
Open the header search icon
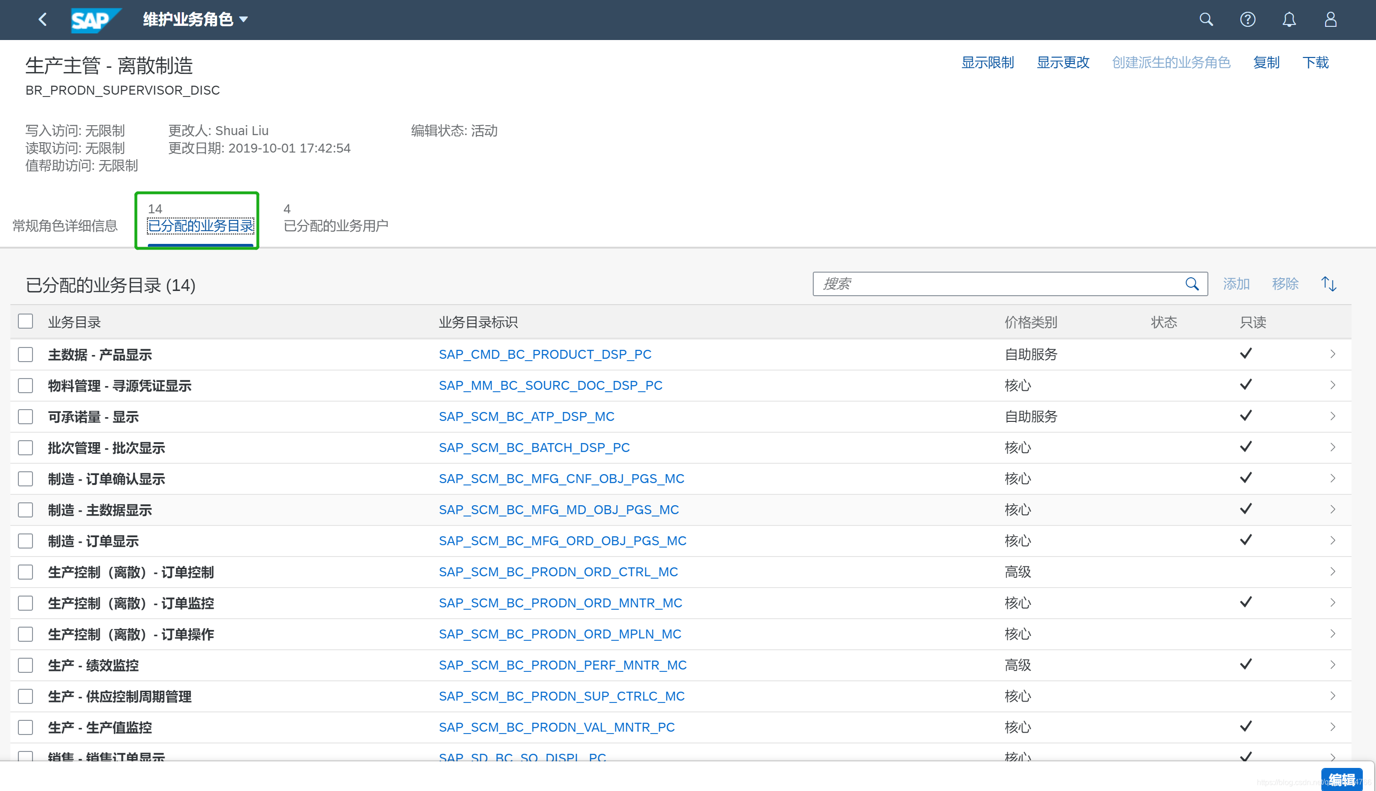click(x=1206, y=20)
